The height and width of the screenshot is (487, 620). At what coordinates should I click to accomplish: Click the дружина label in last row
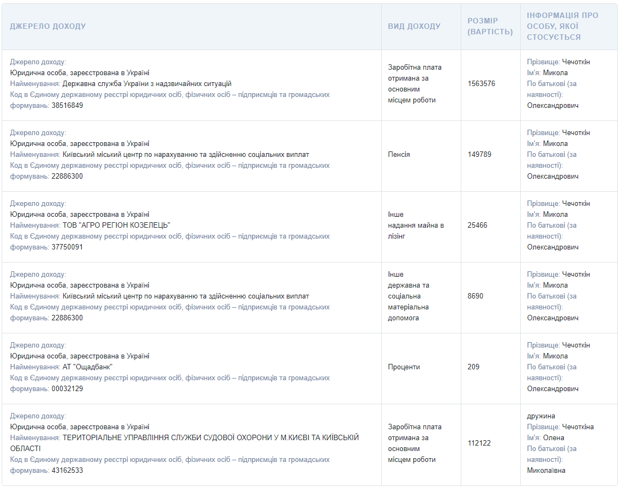pyautogui.click(x=541, y=416)
